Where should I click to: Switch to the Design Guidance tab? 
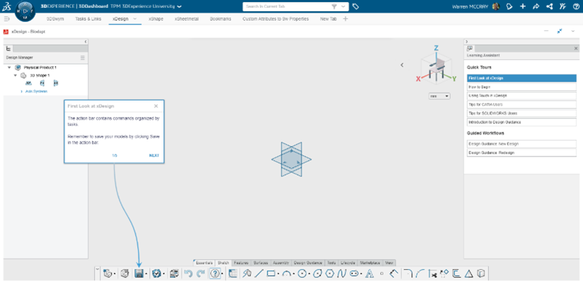pos(308,263)
